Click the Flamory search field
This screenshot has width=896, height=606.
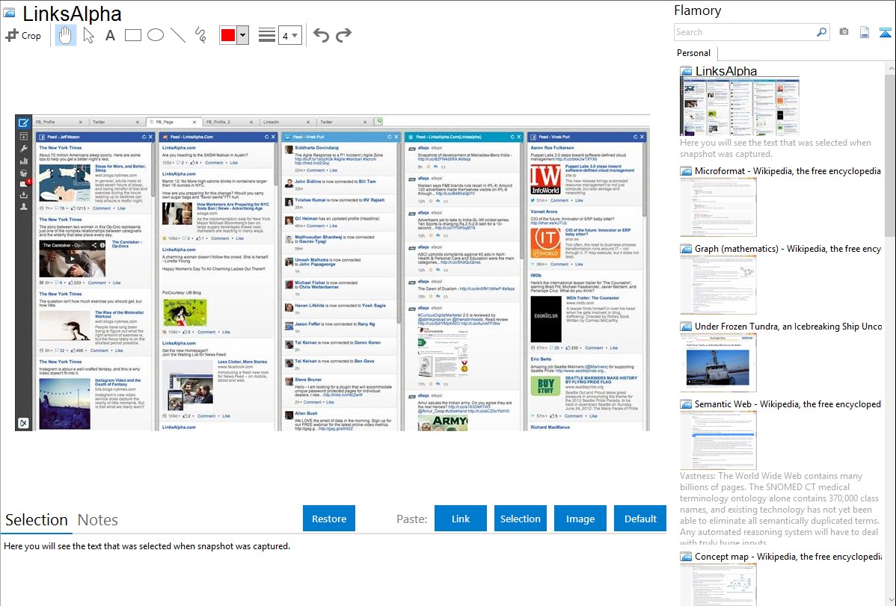[x=745, y=32]
